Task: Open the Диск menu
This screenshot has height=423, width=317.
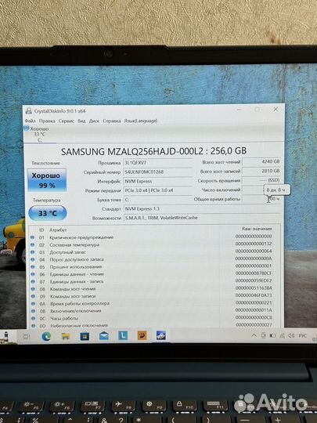Action: point(94,121)
